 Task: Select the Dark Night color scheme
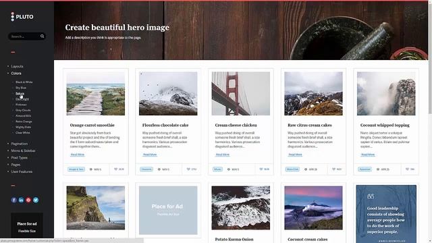[x=22, y=99]
